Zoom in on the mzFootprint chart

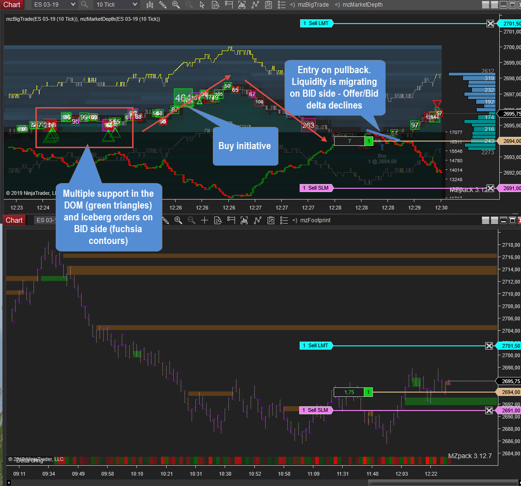[x=178, y=220]
